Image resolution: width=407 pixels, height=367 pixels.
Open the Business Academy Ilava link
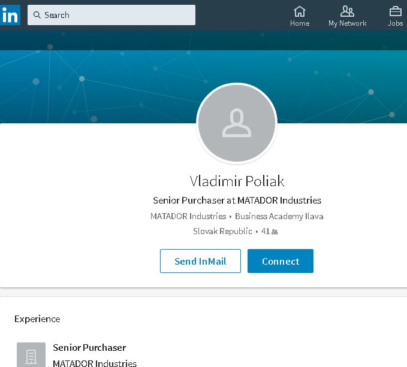click(x=279, y=216)
